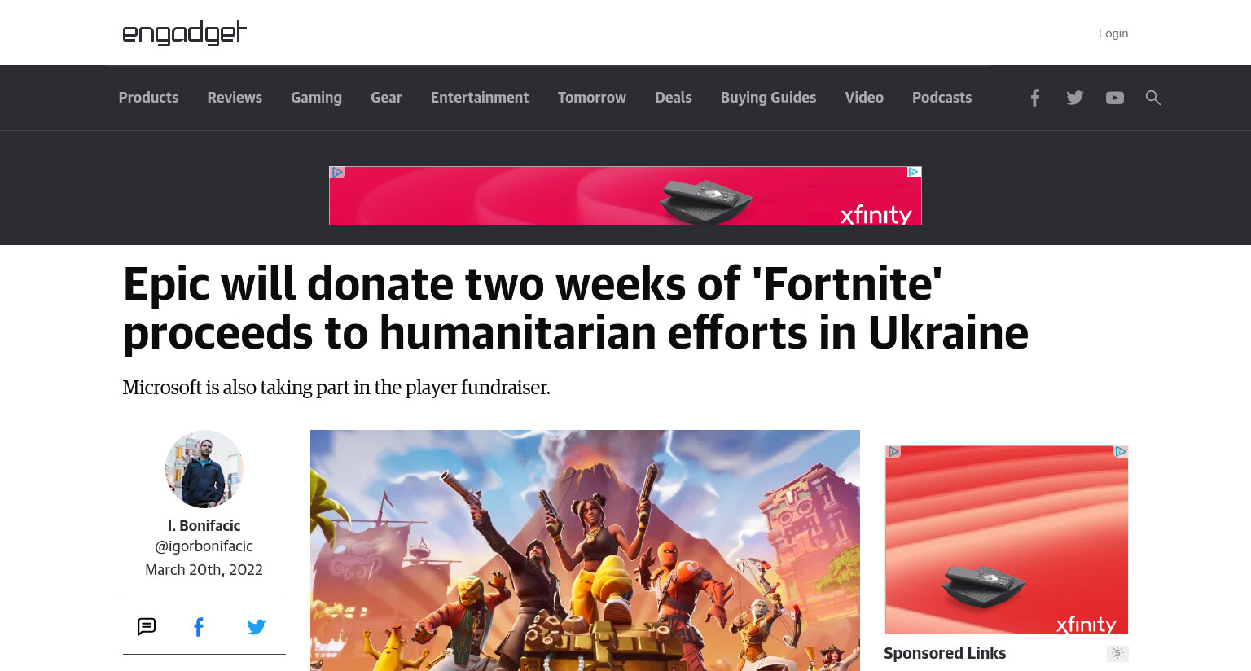
Task: Click the author's avatar photo
Action: click(x=204, y=469)
